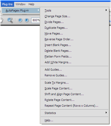The width and height of the screenshot is (111, 126).
Task: Expand the AutoPagex Plug-in submenu
Action: tap(21, 10)
